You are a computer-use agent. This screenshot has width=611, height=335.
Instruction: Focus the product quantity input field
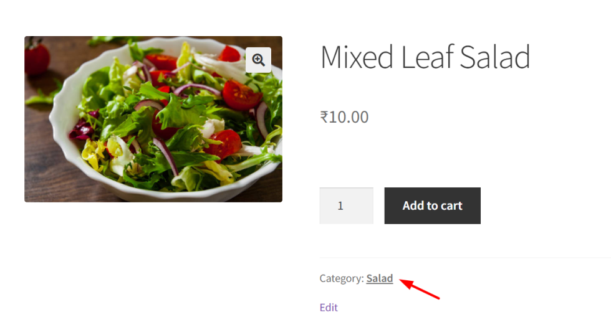346,205
